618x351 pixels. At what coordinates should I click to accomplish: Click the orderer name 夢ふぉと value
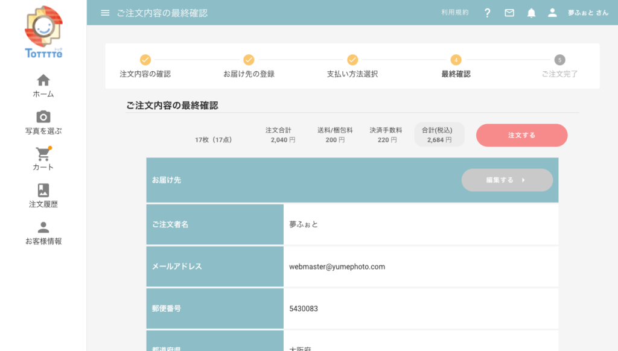[x=304, y=224]
